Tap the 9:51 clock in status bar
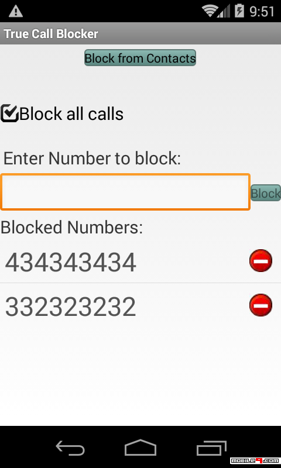Viewport: 281px width, 468px height. tap(262, 11)
